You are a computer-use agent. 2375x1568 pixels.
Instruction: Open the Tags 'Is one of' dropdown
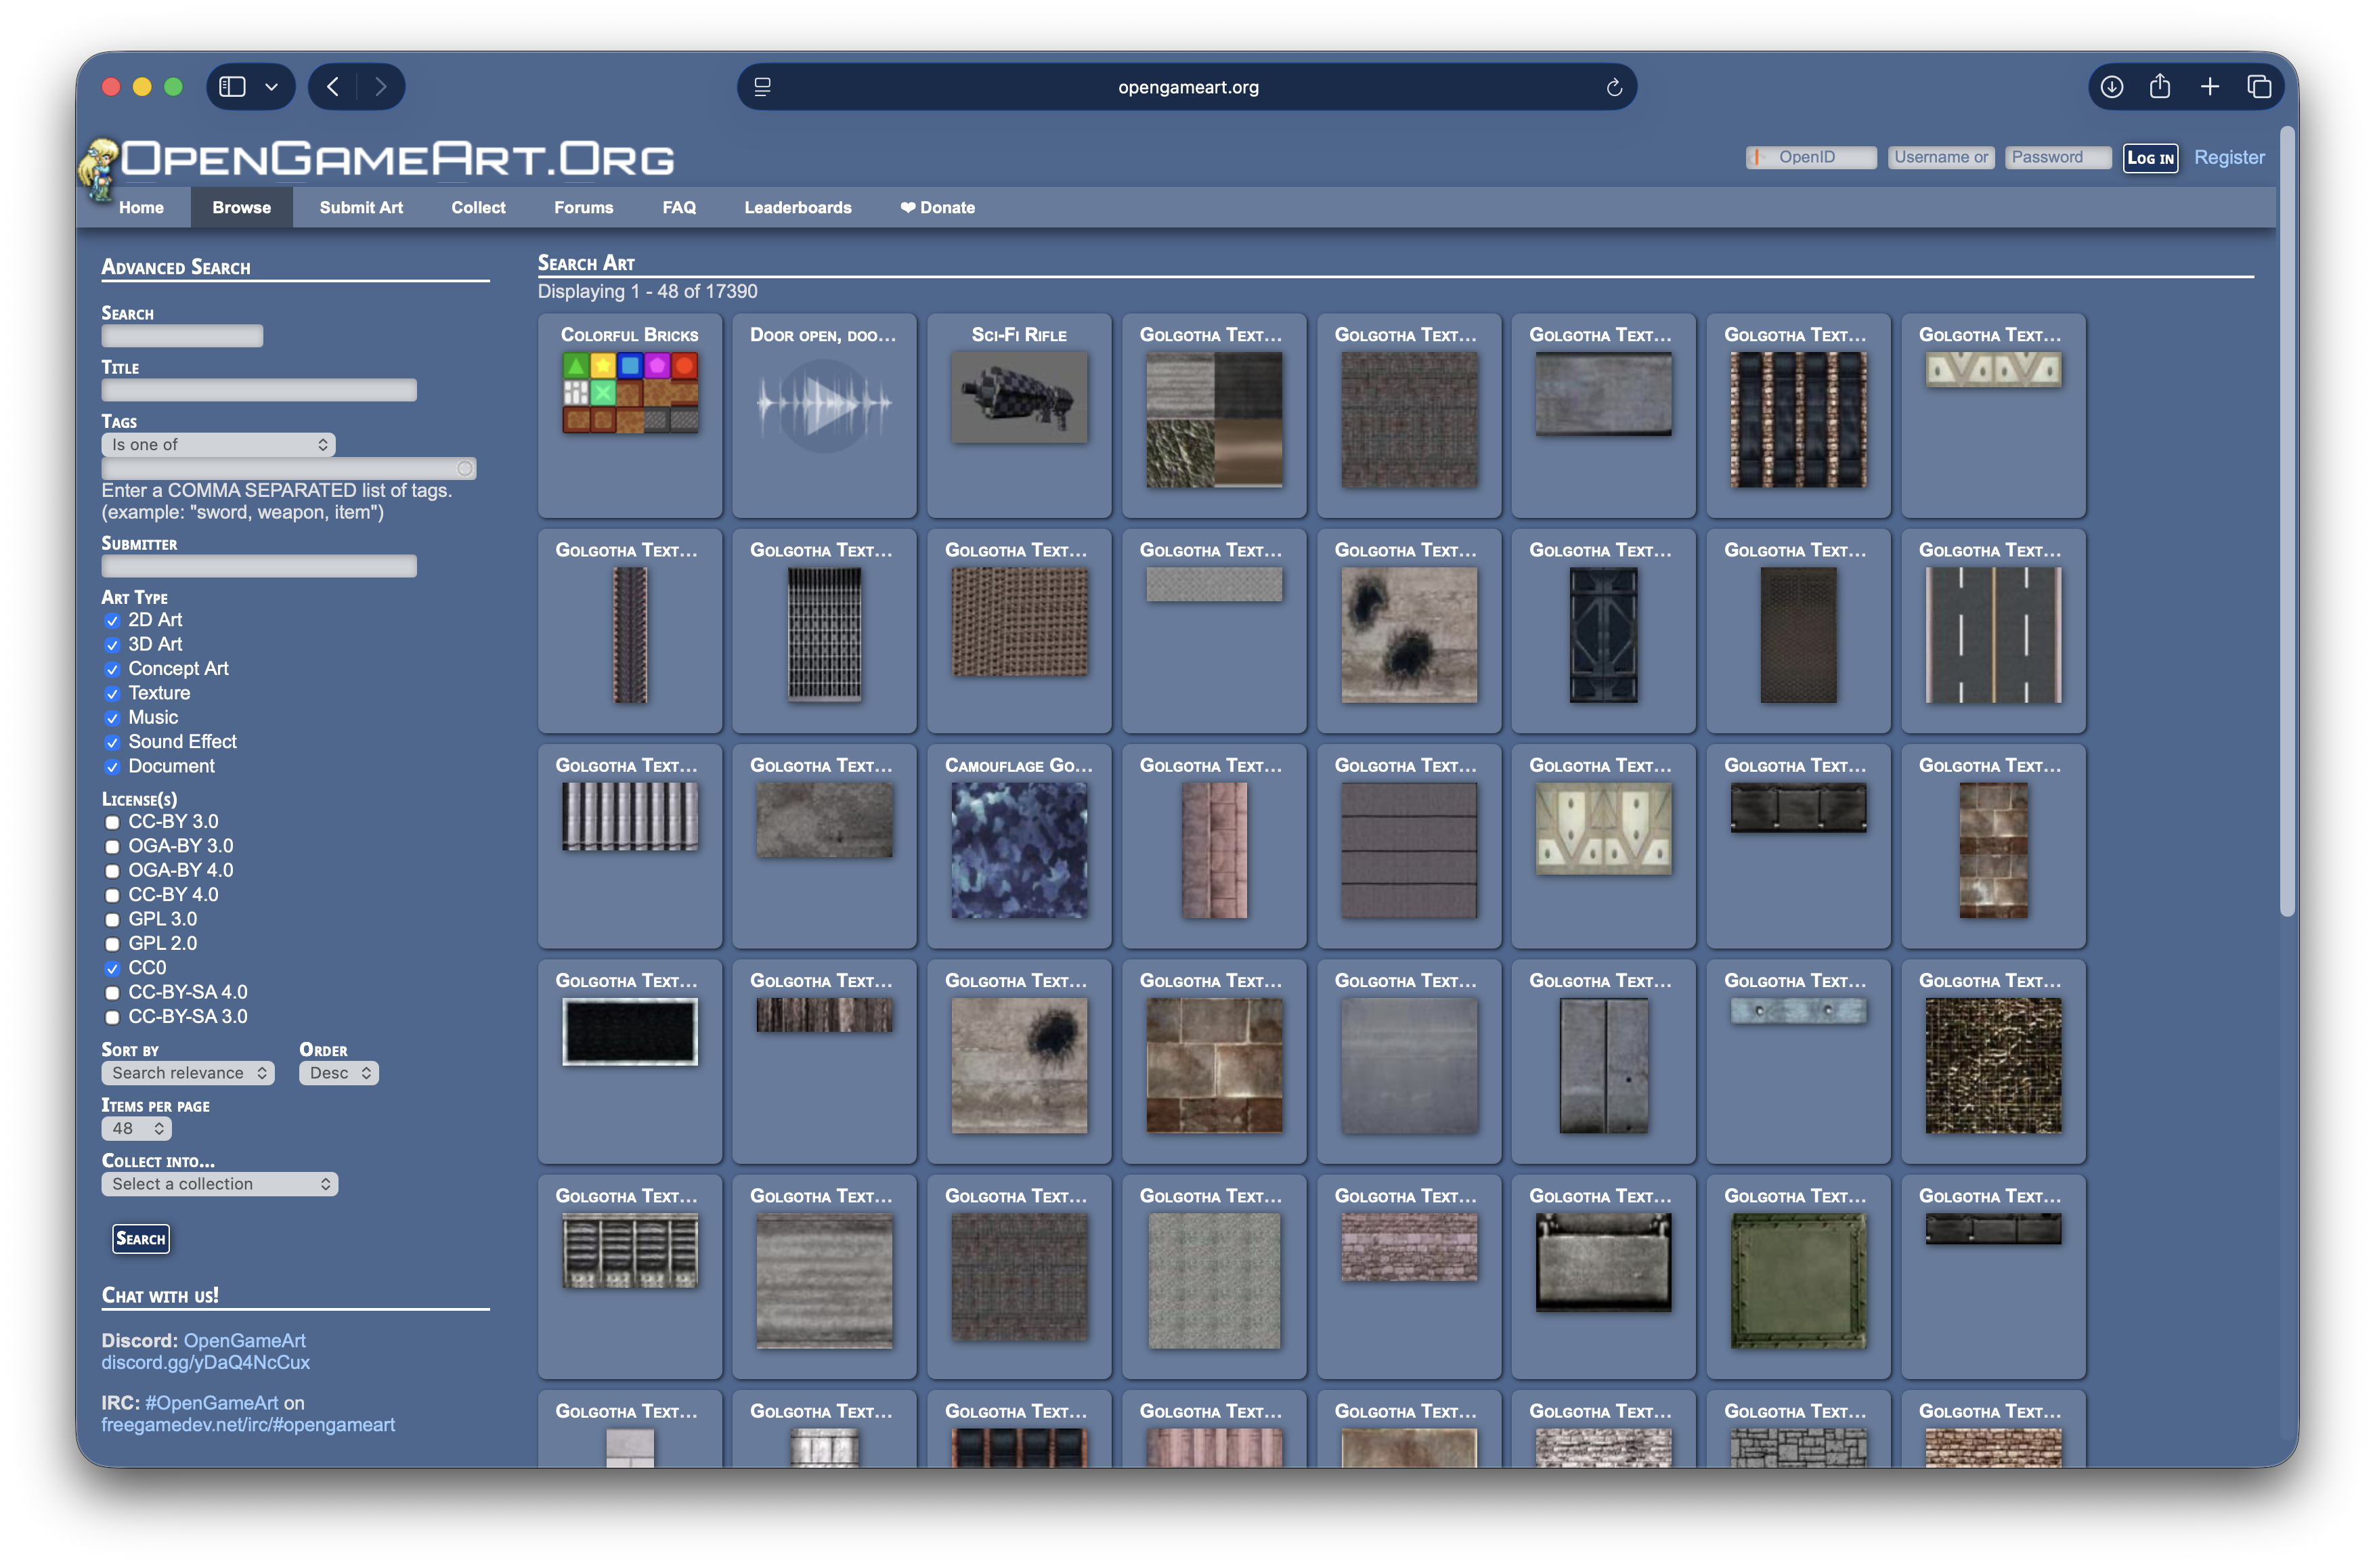pyautogui.click(x=218, y=445)
